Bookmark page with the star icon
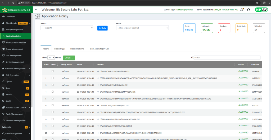Image resolution: width=271 pixels, height=140 pixels. point(257,3)
